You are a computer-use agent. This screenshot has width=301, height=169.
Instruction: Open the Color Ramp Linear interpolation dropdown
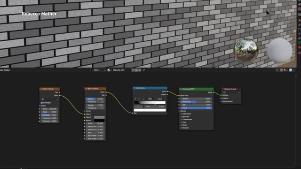click(161, 99)
